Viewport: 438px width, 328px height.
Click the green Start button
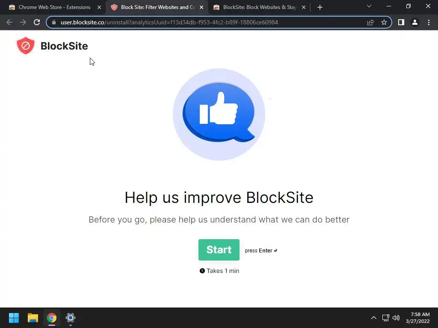pyautogui.click(x=219, y=249)
